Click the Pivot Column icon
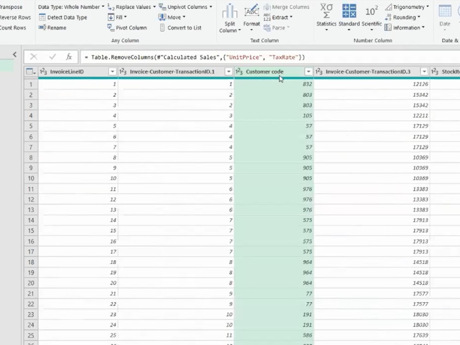460x345 pixels. tap(110, 28)
